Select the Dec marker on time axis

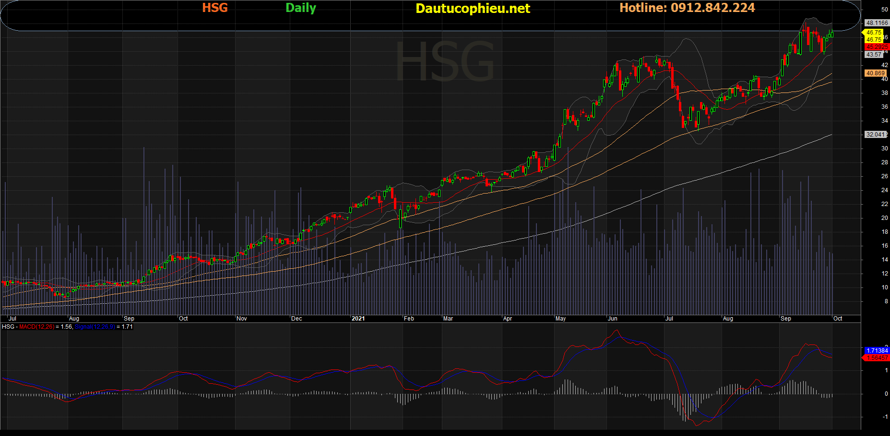pyautogui.click(x=297, y=319)
